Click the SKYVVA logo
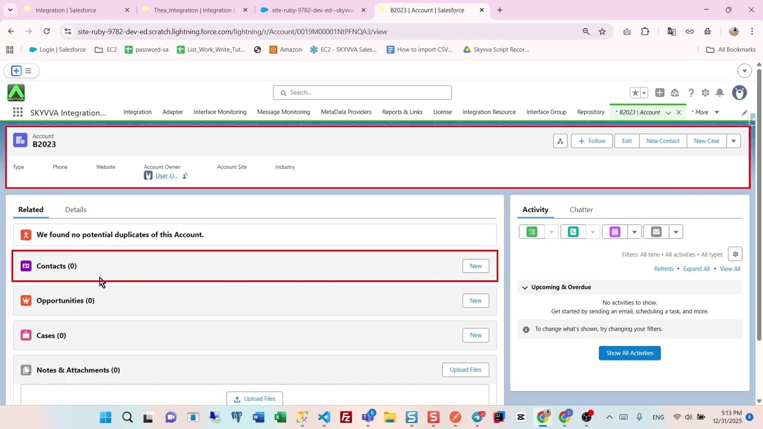This screenshot has height=429, width=763. pyautogui.click(x=16, y=92)
